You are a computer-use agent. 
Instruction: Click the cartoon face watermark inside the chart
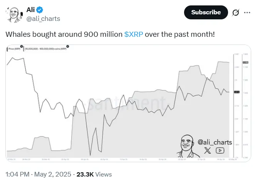(x=187, y=146)
